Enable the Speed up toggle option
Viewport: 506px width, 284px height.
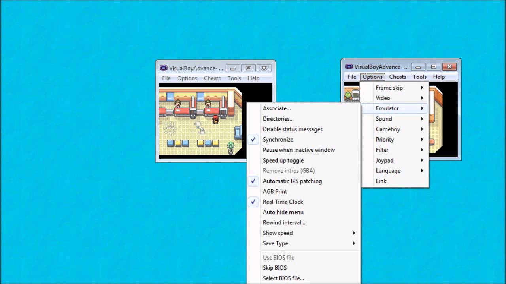[303, 160]
